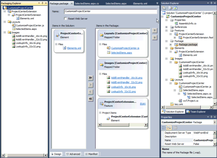Open LookupInfo_32x32.png link in Images card

tap(123, 91)
